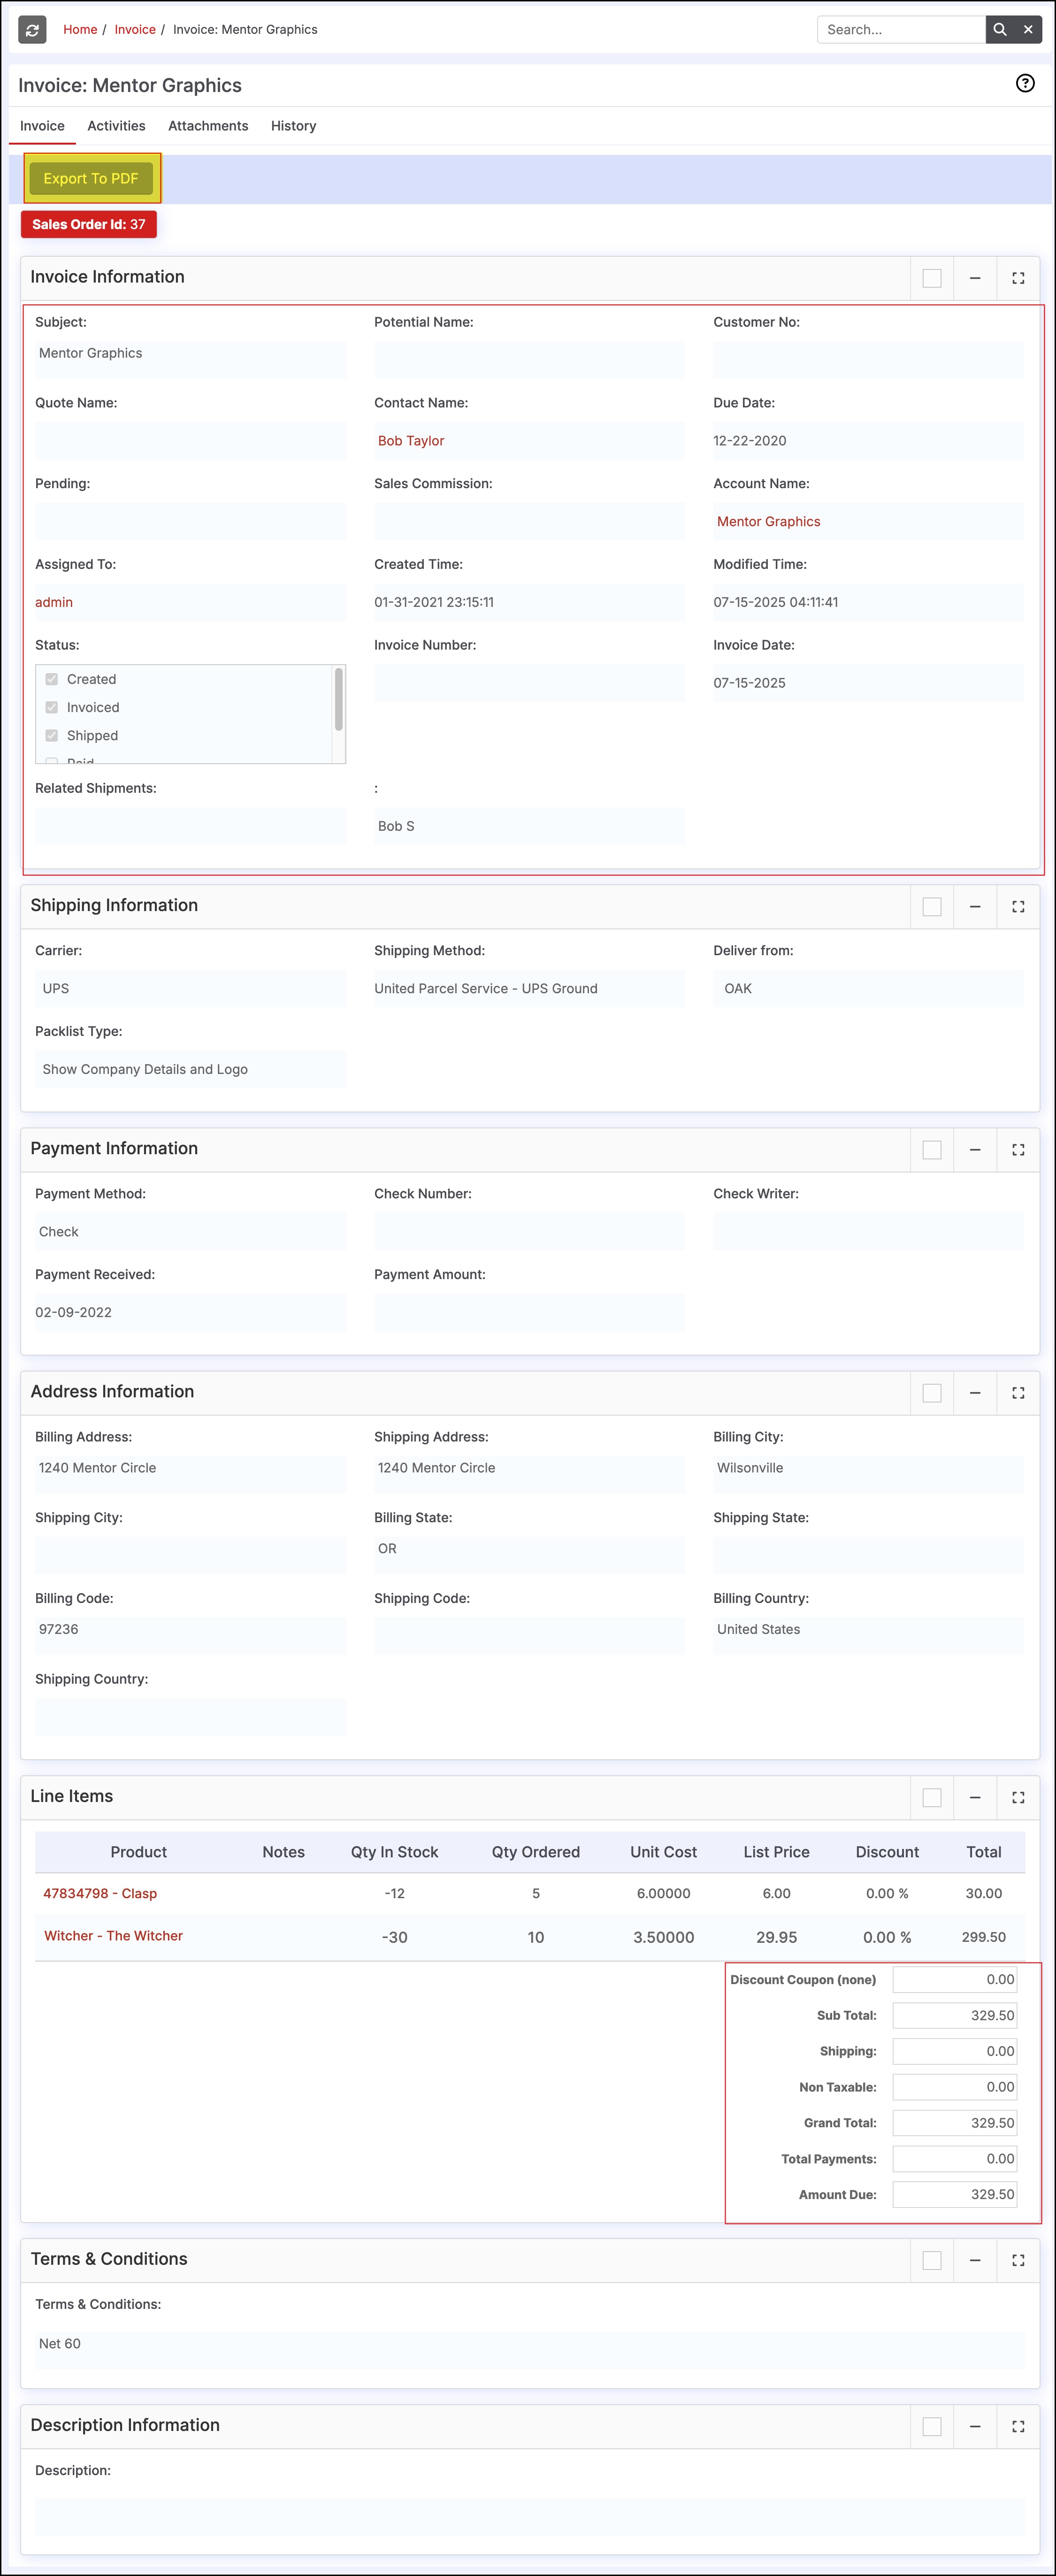The image size is (1056, 2576).
Task: Click the search magnifier icon
Action: pyautogui.click(x=1000, y=30)
